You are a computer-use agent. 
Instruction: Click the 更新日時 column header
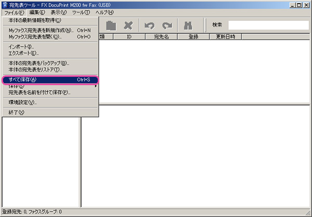[226, 37]
